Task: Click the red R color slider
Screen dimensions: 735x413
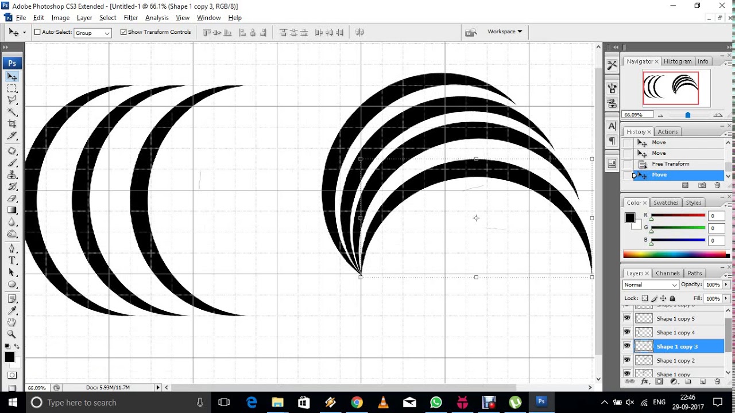Action: (678, 216)
